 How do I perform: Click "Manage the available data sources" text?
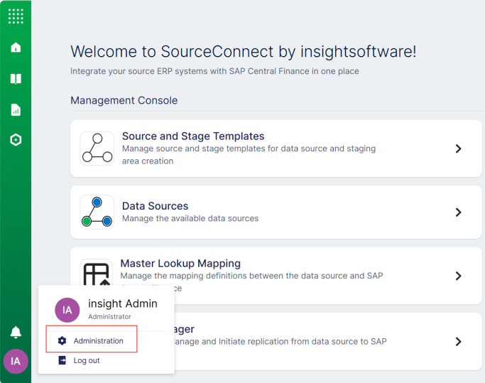point(190,218)
